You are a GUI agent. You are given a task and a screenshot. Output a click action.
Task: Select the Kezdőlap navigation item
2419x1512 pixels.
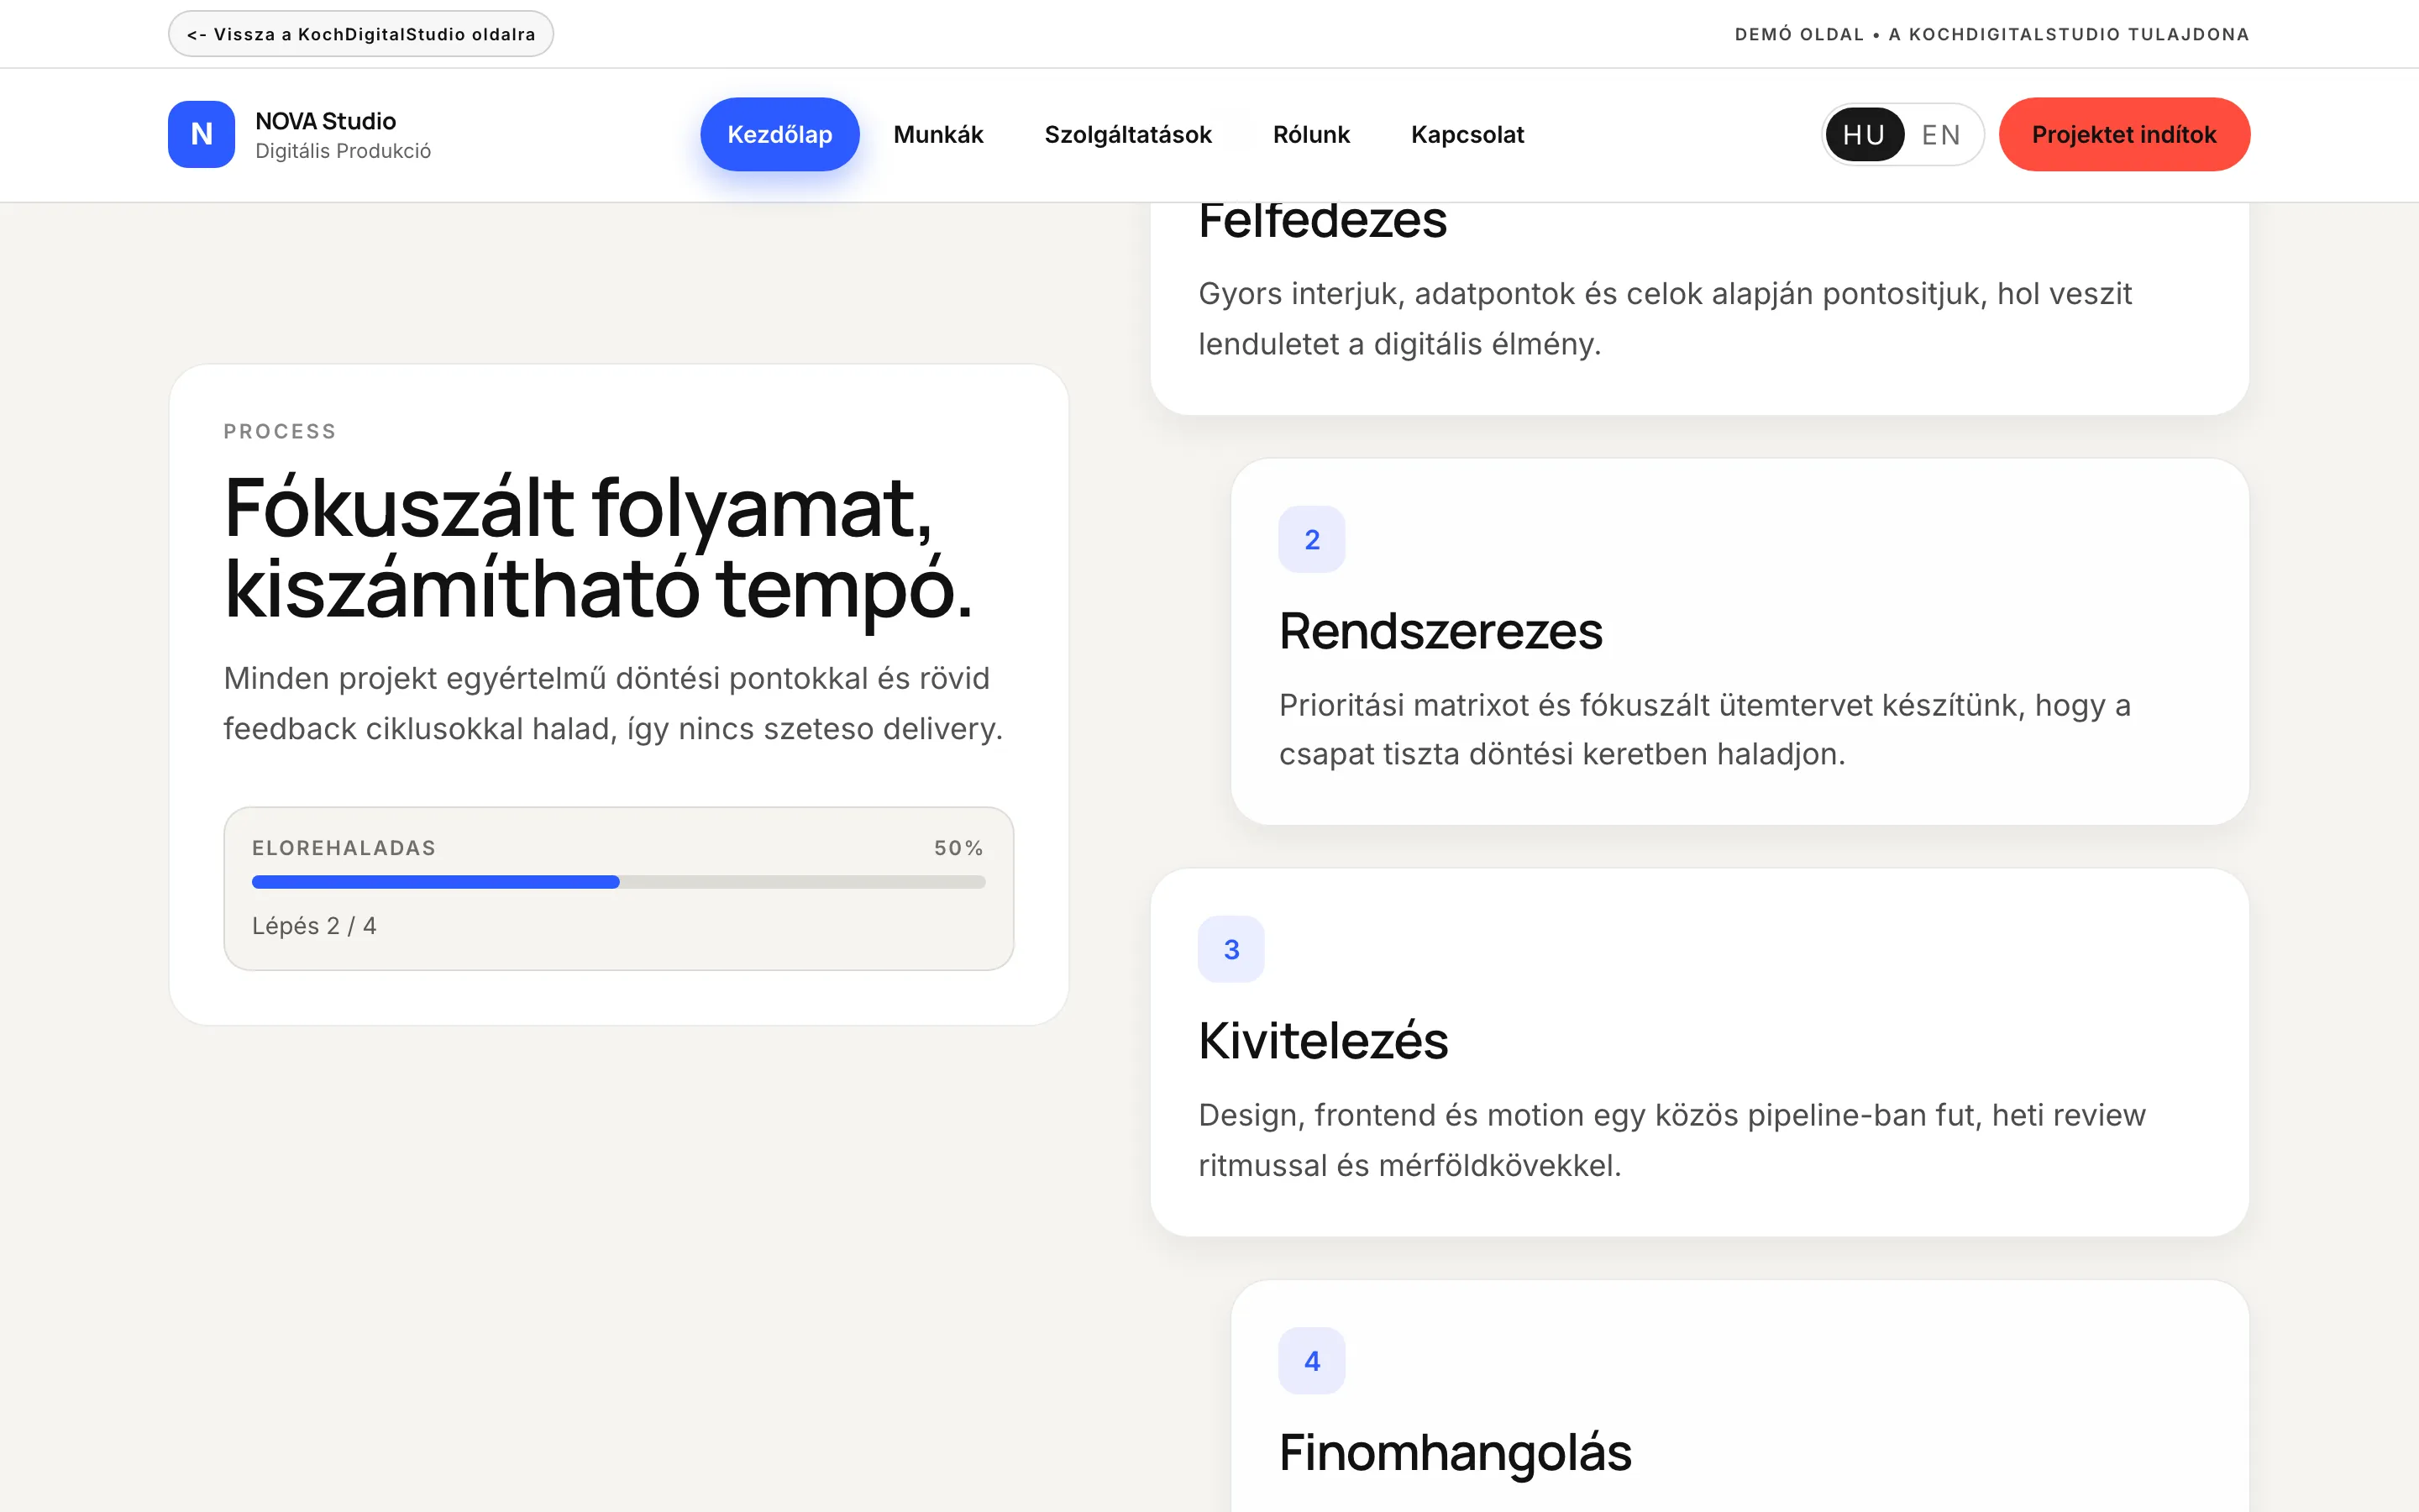779,134
